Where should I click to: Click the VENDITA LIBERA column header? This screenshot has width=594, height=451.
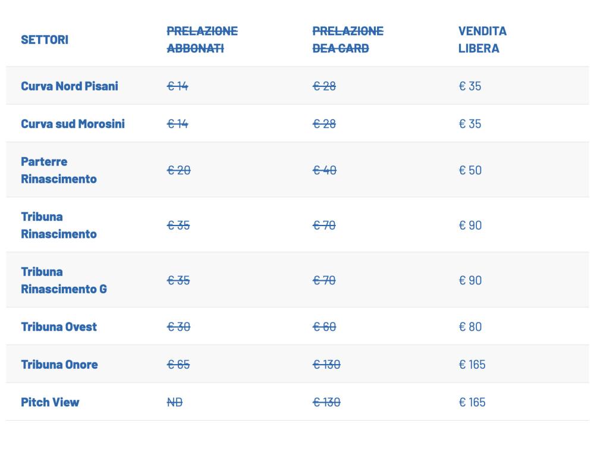tap(482, 40)
